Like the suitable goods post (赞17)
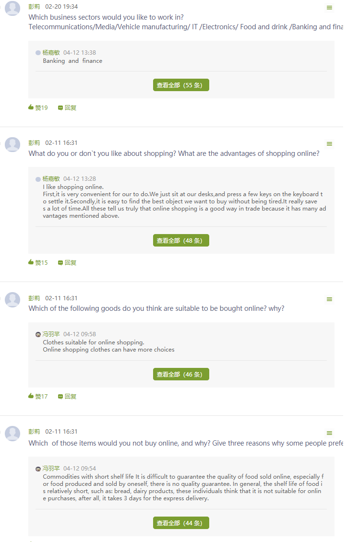The image size is (346, 542). (x=38, y=396)
